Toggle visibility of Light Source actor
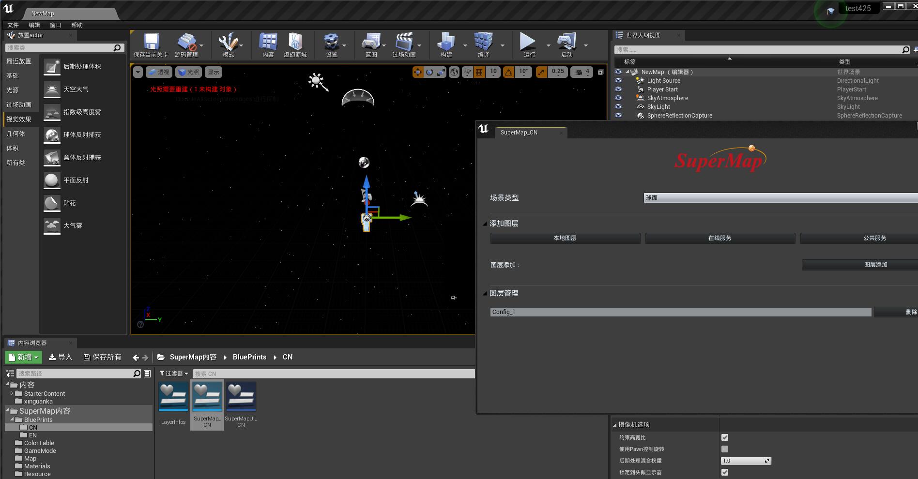Viewport: 918px width, 479px height. point(618,81)
